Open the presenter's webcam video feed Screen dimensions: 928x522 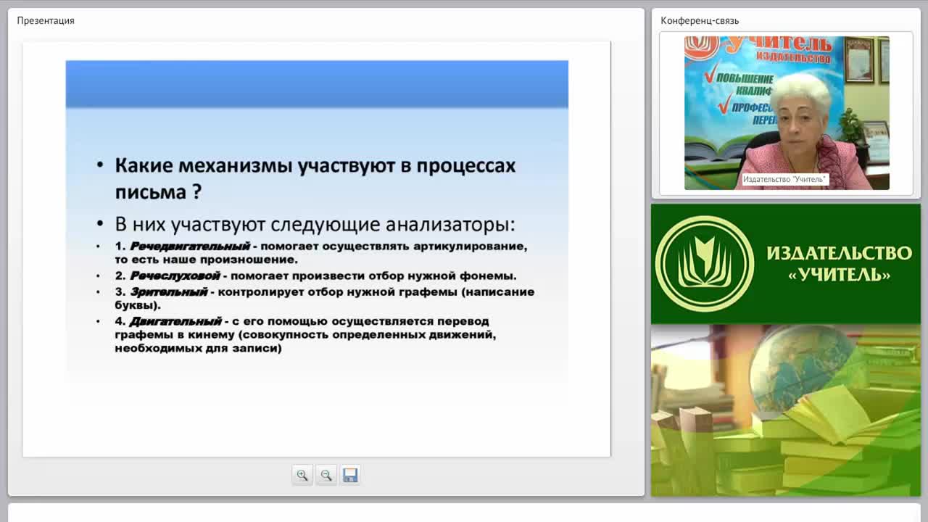pos(787,113)
